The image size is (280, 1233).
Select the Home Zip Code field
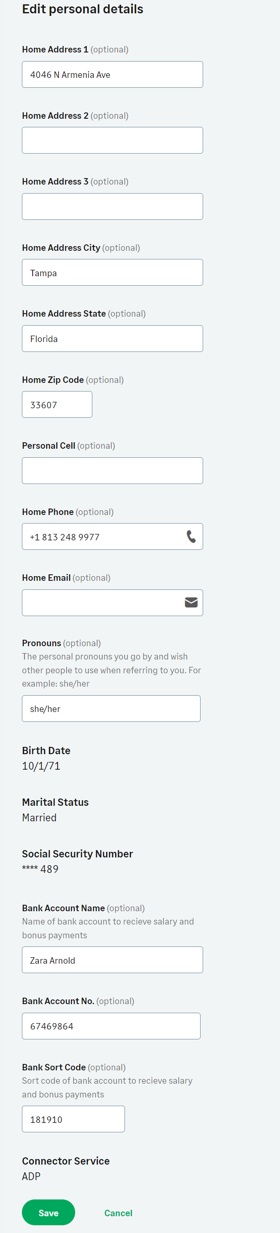[x=57, y=404]
